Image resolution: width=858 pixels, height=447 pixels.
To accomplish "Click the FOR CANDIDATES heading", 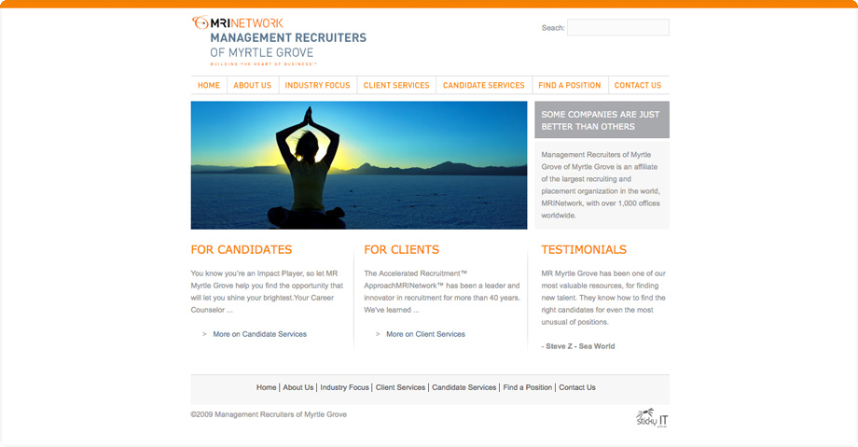I will coord(242,250).
